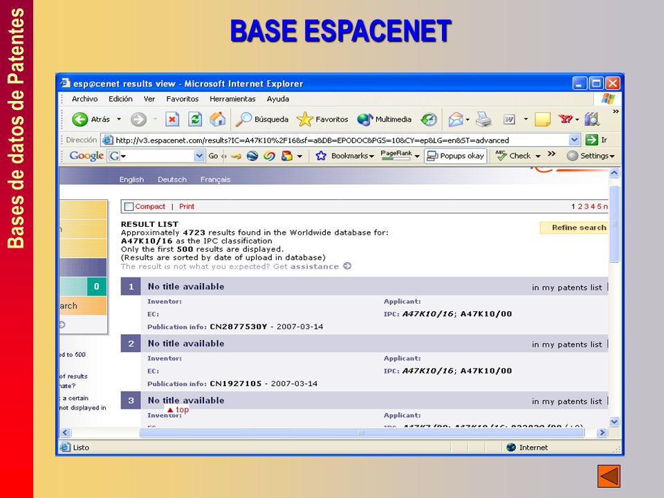Open the Archivo menu
Viewport: 664px width, 498px height.
[x=84, y=99]
